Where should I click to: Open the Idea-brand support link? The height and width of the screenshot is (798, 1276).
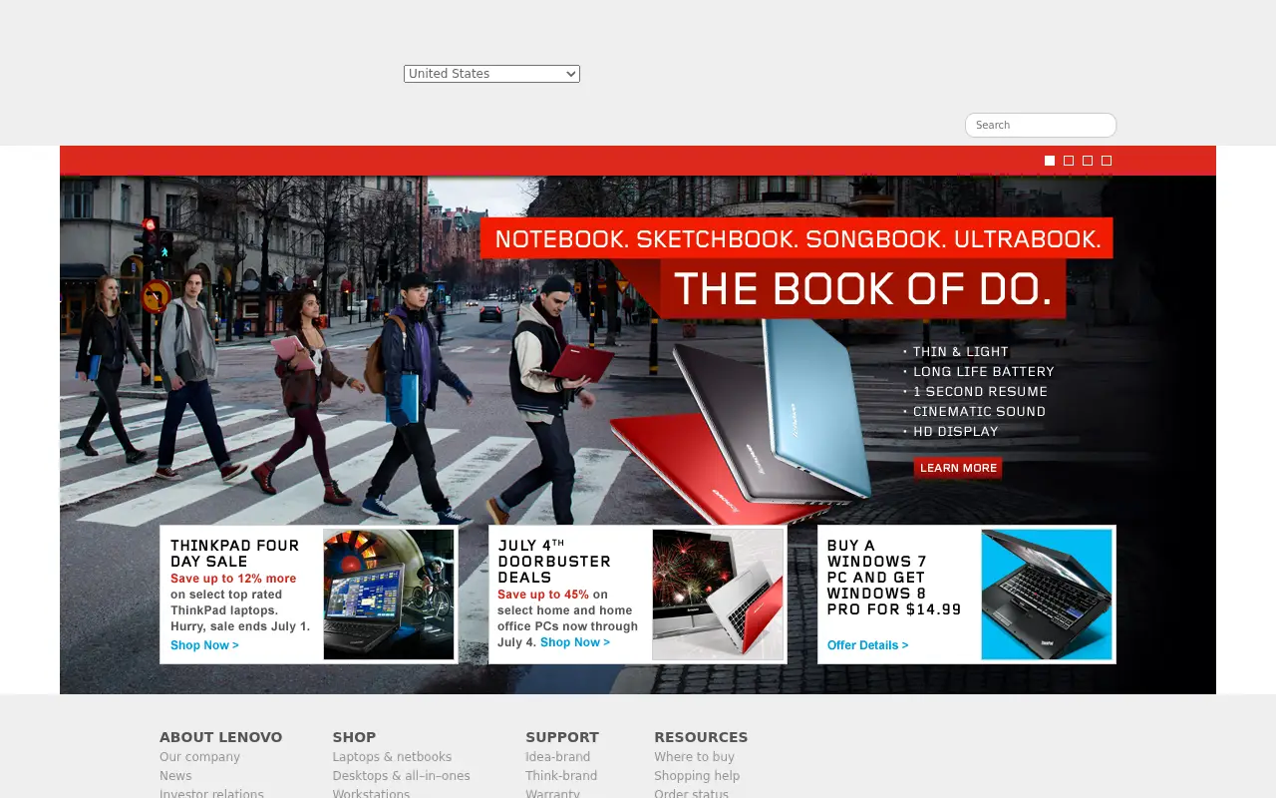[x=557, y=757]
